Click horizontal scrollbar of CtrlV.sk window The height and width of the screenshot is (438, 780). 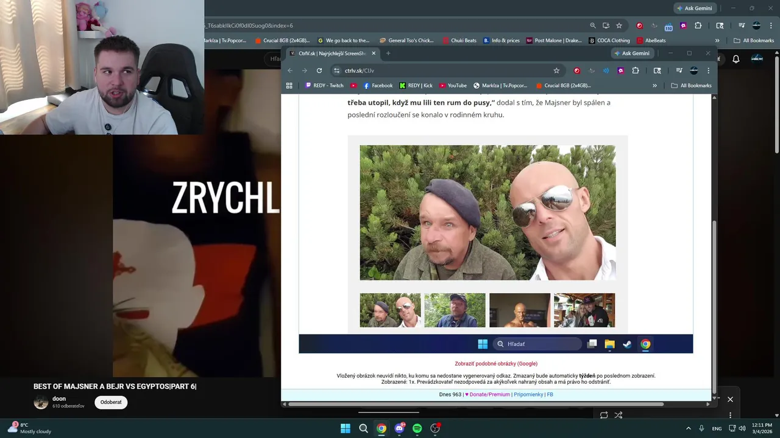tap(475, 404)
